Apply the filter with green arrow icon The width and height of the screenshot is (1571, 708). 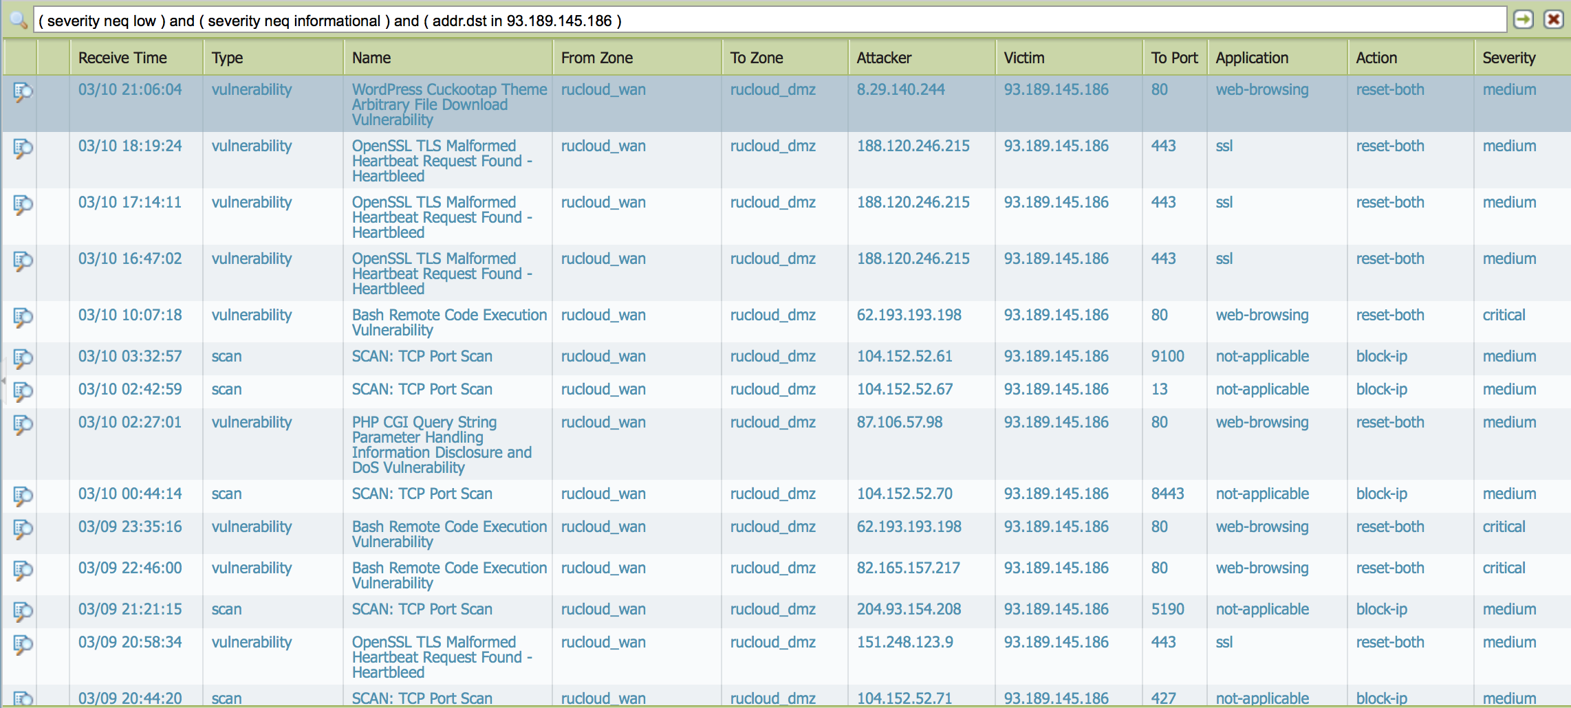tap(1524, 20)
